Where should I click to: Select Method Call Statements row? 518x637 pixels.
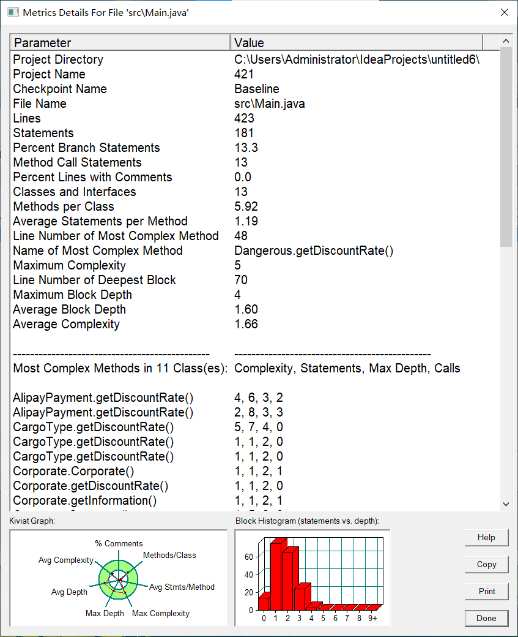pos(255,162)
